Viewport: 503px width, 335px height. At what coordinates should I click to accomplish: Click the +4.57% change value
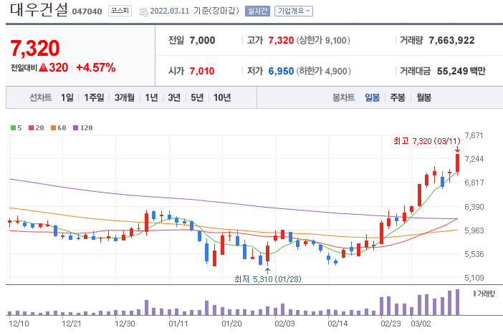(x=95, y=67)
